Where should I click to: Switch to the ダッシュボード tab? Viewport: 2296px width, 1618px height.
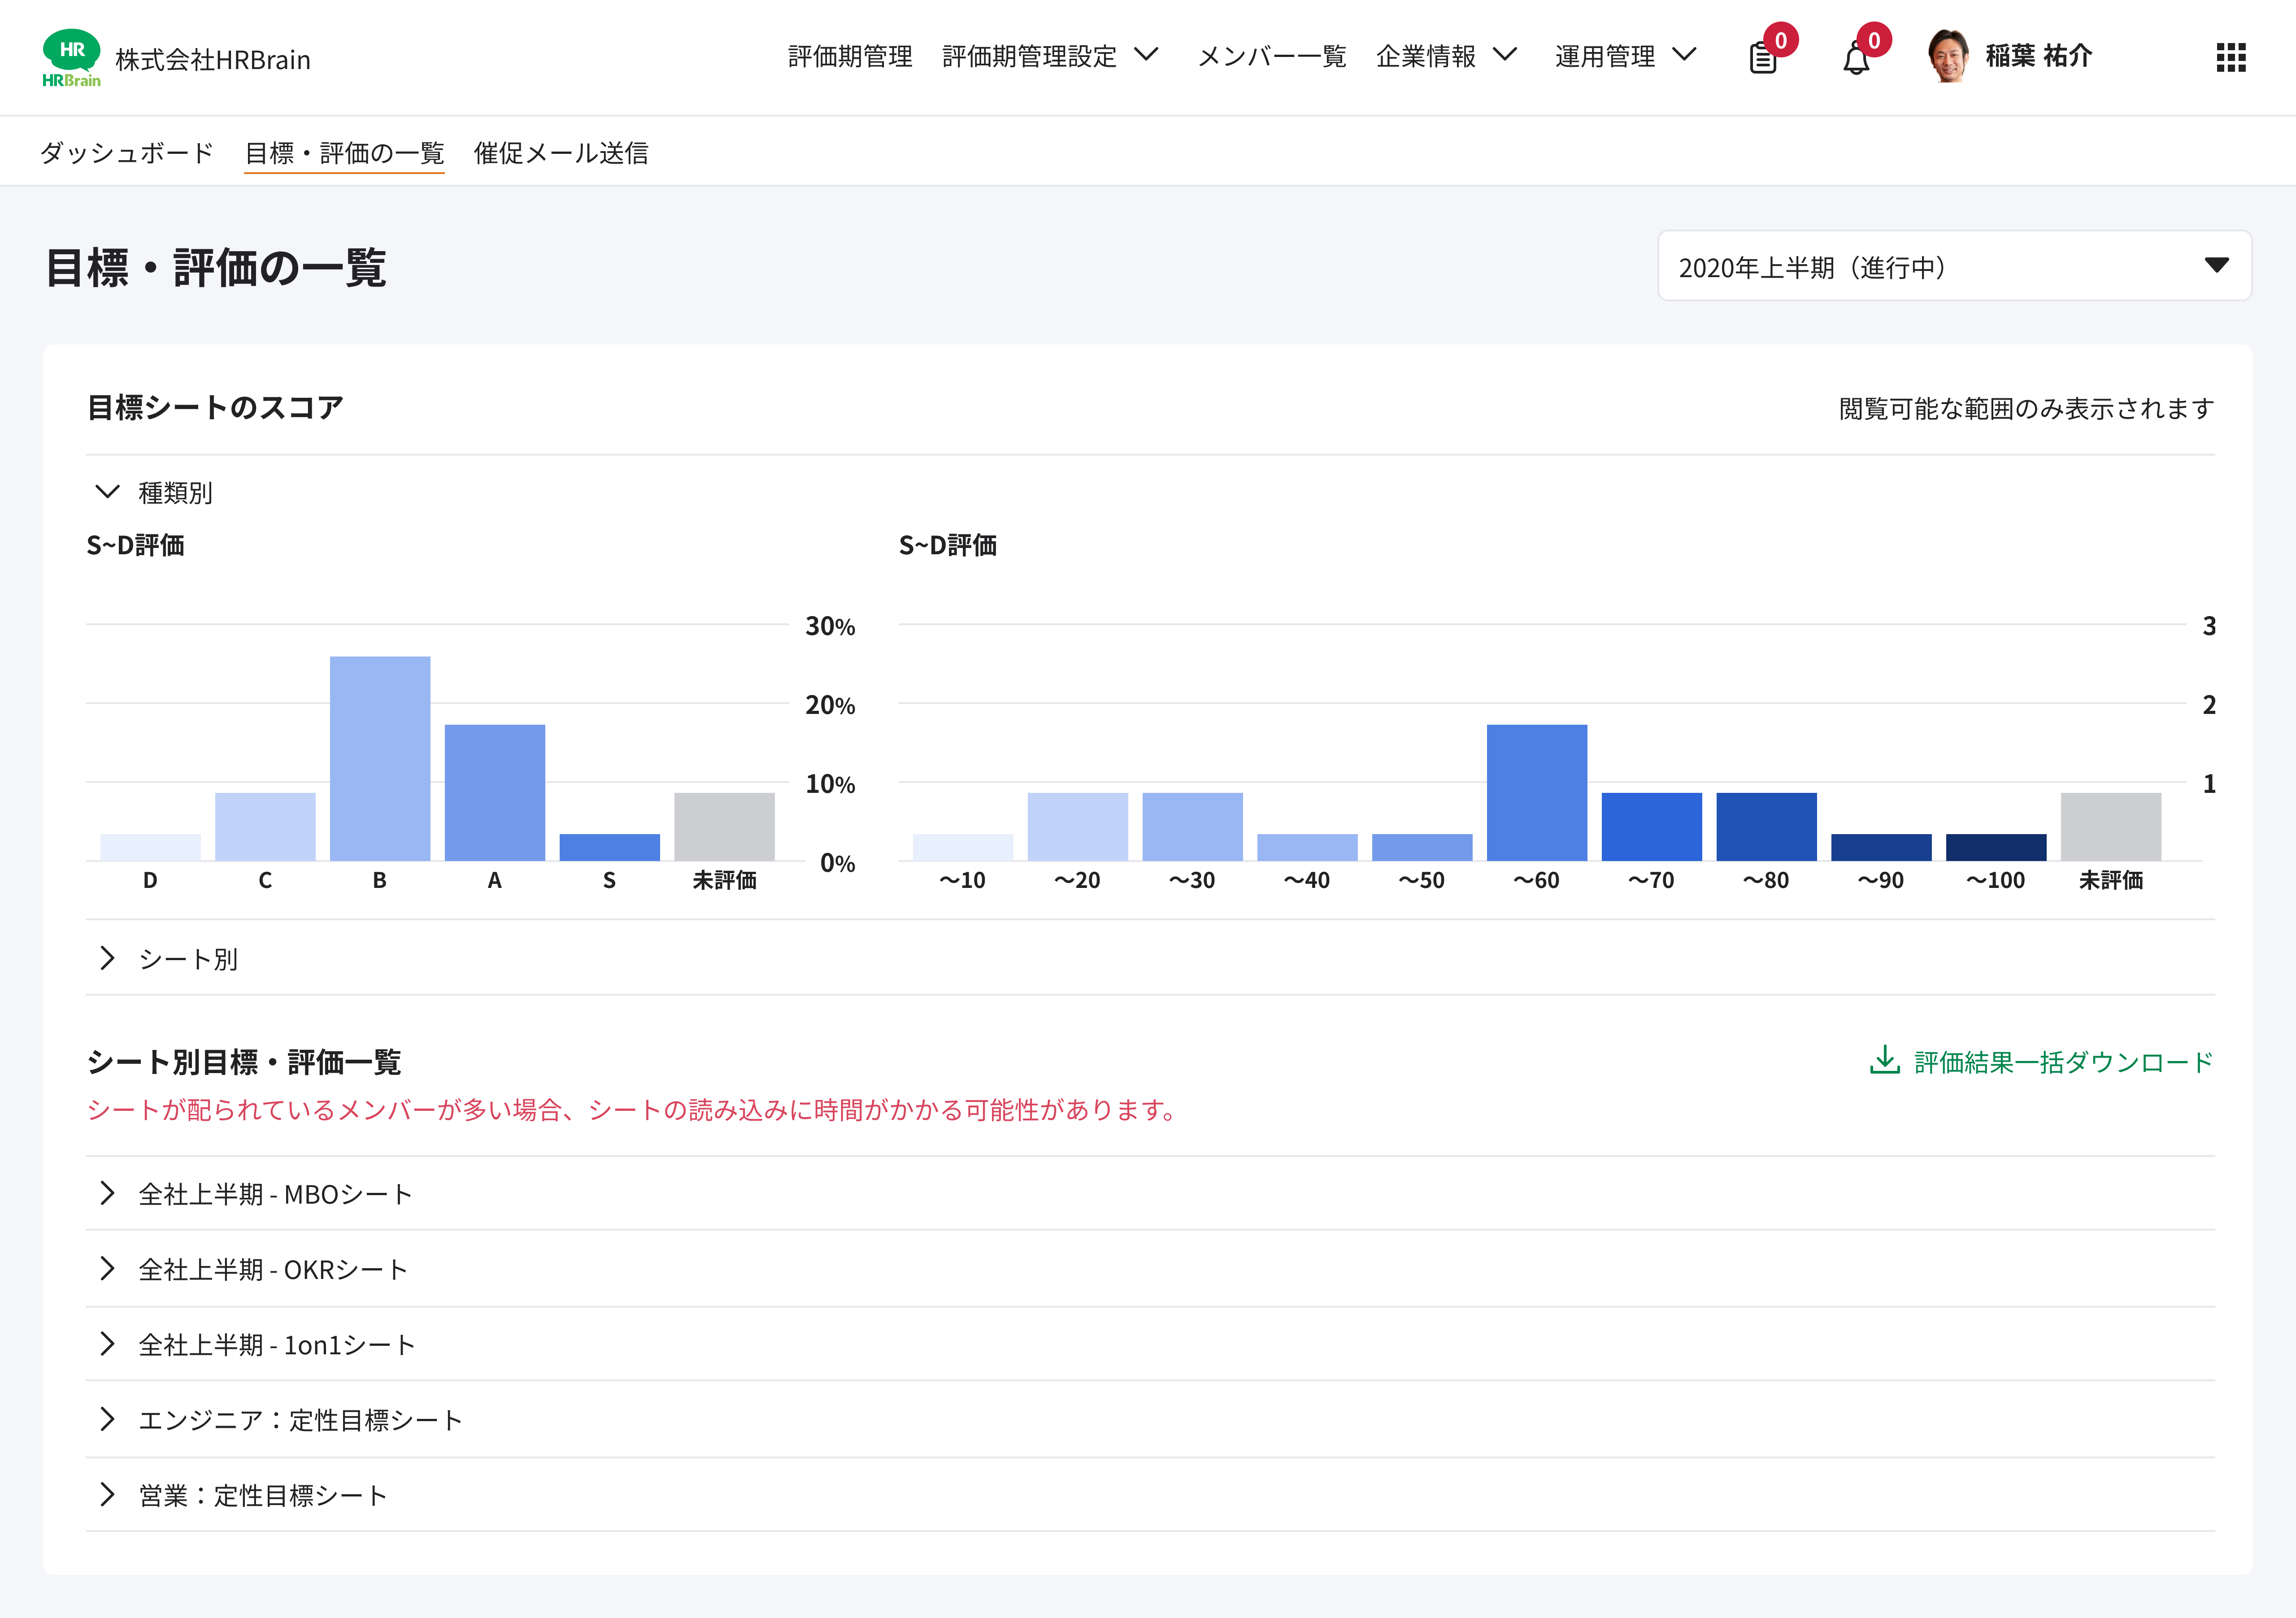[x=127, y=152]
